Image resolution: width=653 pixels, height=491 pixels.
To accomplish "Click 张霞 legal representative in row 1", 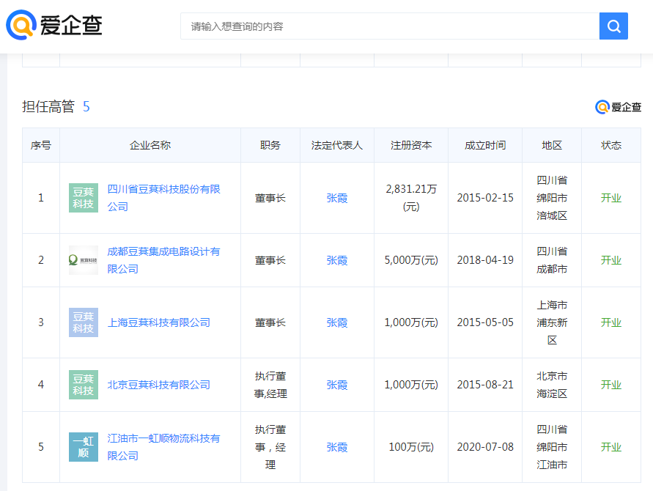I will (x=337, y=198).
